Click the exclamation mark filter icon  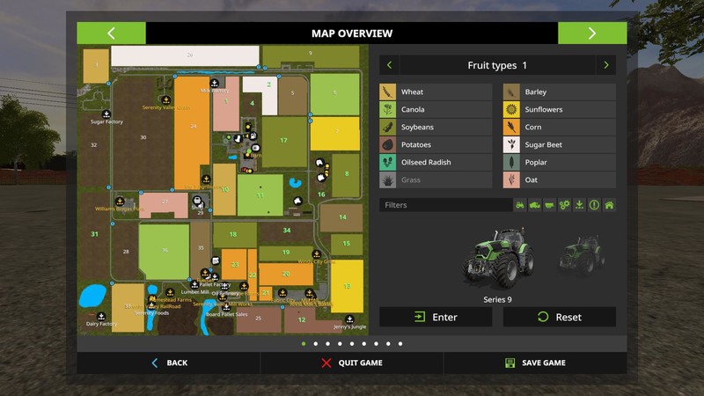594,205
